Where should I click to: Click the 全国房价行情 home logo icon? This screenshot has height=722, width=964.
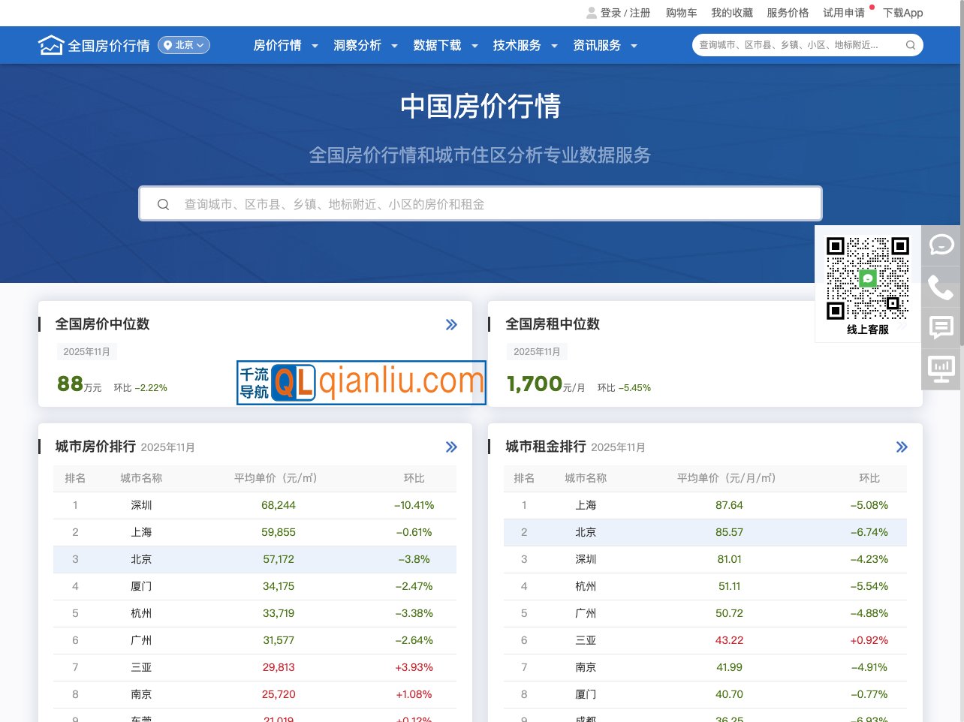pos(50,44)
